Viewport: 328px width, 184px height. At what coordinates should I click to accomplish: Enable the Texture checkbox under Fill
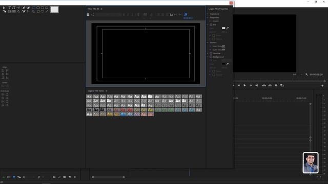click(214, 39)
